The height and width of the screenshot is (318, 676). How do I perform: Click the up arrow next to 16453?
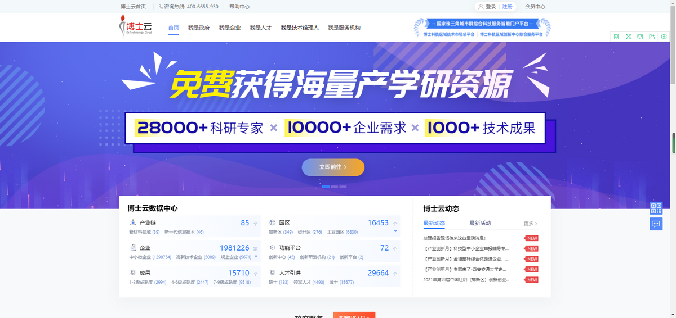(395, 224)
